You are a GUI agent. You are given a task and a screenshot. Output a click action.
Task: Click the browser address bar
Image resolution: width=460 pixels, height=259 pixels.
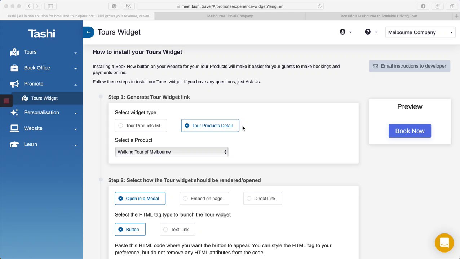231,6
